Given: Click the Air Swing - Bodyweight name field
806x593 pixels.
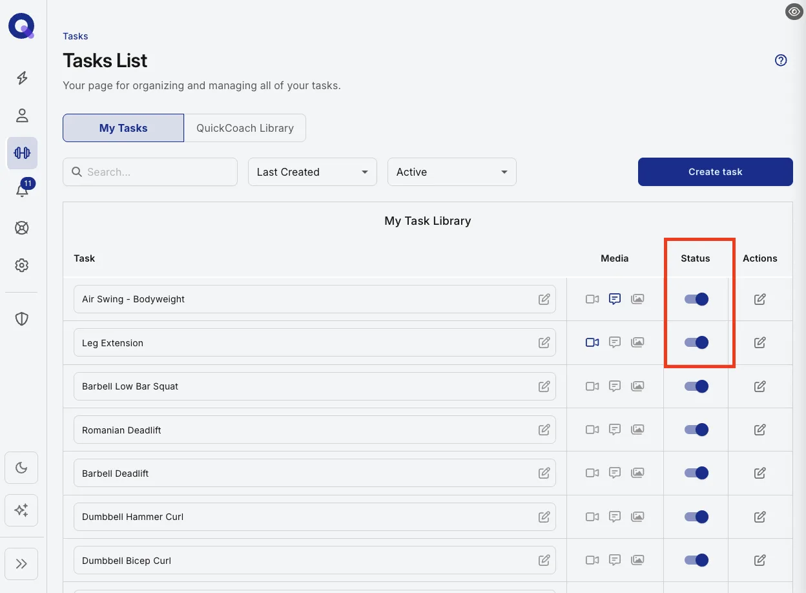Looking at the screenshot, I should [315, 299].
